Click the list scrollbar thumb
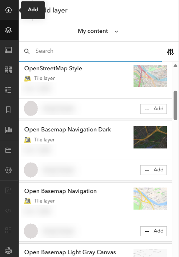This screenshot has width=179, height=257. pyautogui.click(x=175, y=105)
